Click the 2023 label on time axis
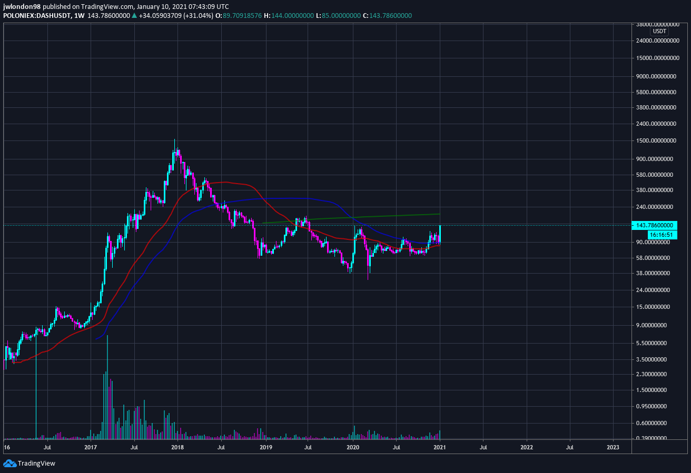 coord(613,447)
